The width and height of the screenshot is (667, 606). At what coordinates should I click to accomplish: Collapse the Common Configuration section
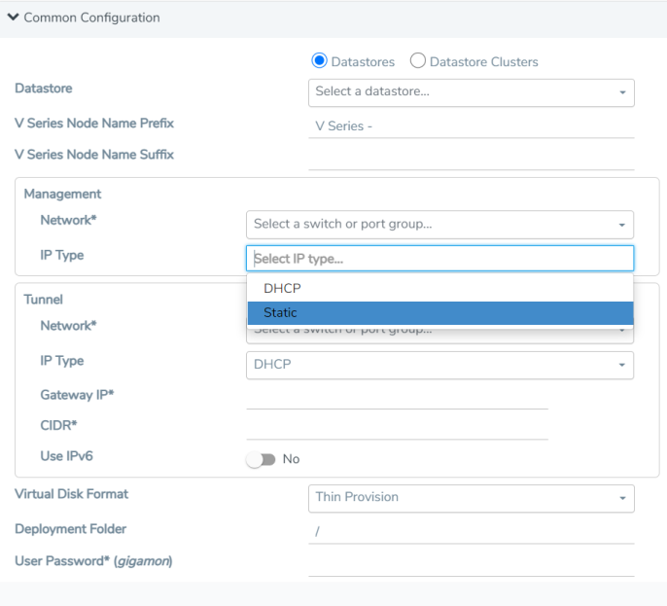[14, 18]
